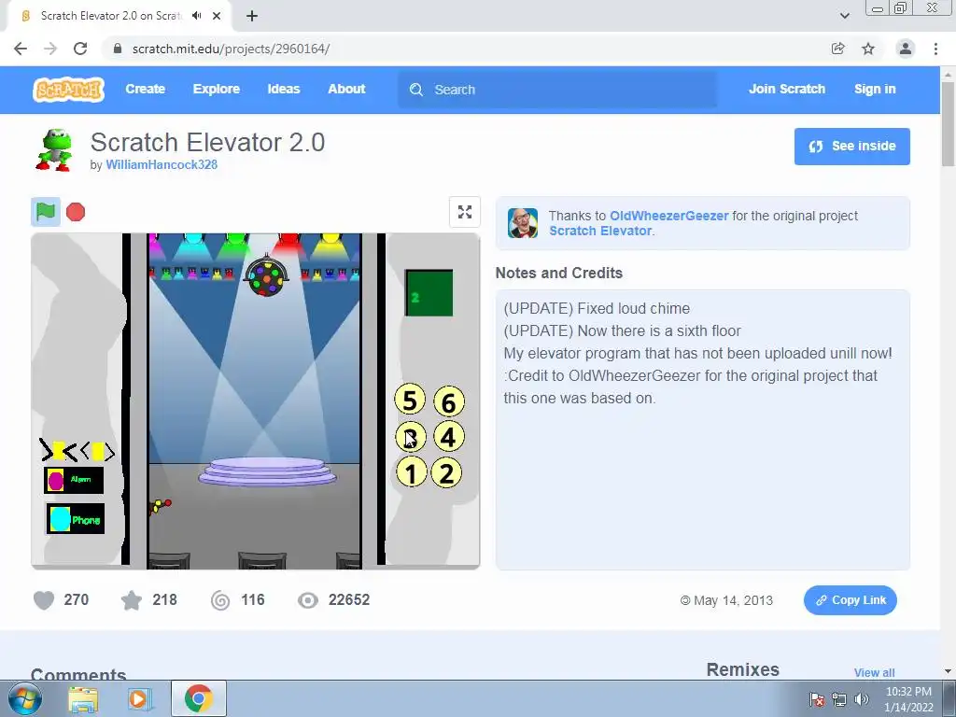The image size is (956, 717).
Task: Click system tray volume icon
Action: pyautogui.click(x=862, y=699)
